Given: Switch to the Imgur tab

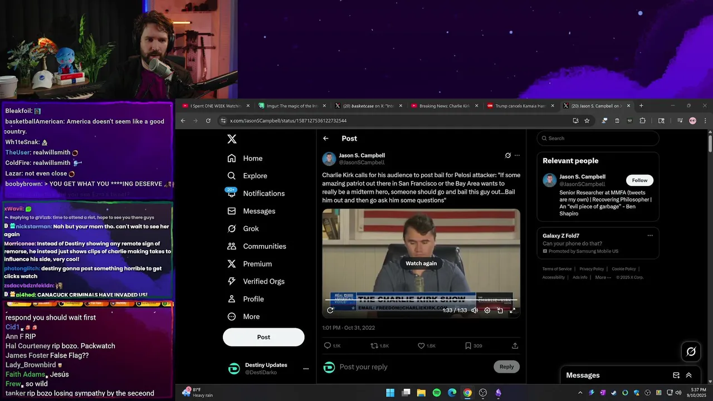Looking at the screenshot, I should (292, 106).
